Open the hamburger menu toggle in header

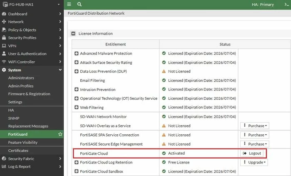coord(69,4)
